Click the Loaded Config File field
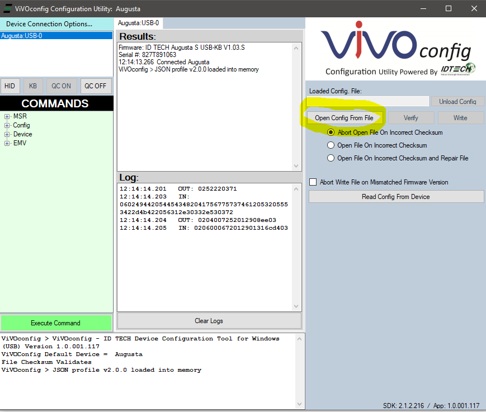 [x=368, y=101]
